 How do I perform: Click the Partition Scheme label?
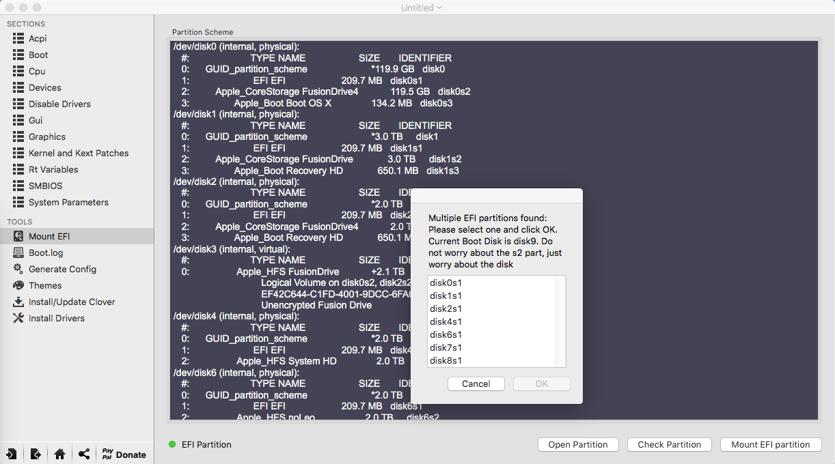click(202, 32)
